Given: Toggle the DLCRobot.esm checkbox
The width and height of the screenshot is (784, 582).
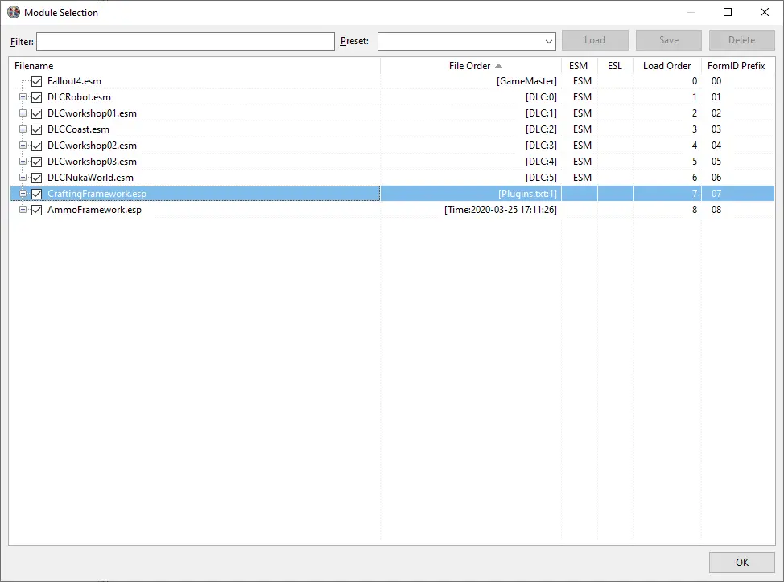Looking at the screenshot, I should click(x=36, y=97).
